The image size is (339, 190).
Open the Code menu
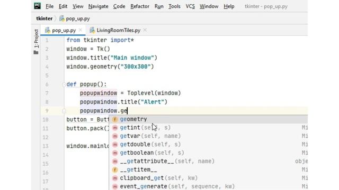tap(119, 6)
